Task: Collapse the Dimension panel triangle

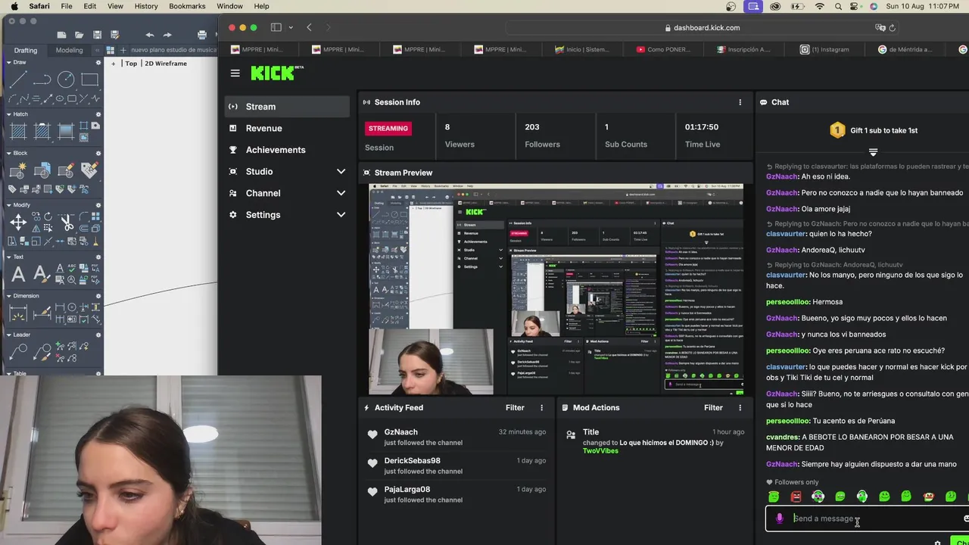Action: (8, 296)
